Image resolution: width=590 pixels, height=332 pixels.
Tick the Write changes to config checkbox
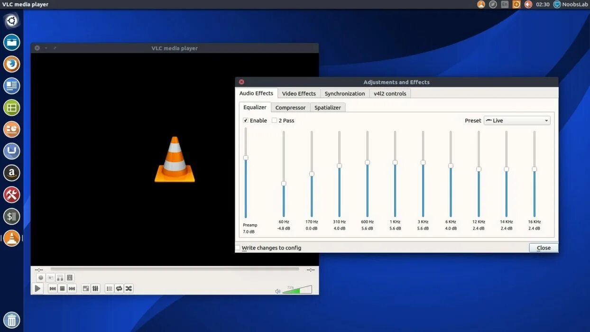point(238,248)
